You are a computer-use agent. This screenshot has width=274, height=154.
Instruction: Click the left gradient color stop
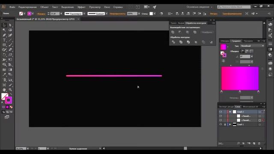click(222, 92)
